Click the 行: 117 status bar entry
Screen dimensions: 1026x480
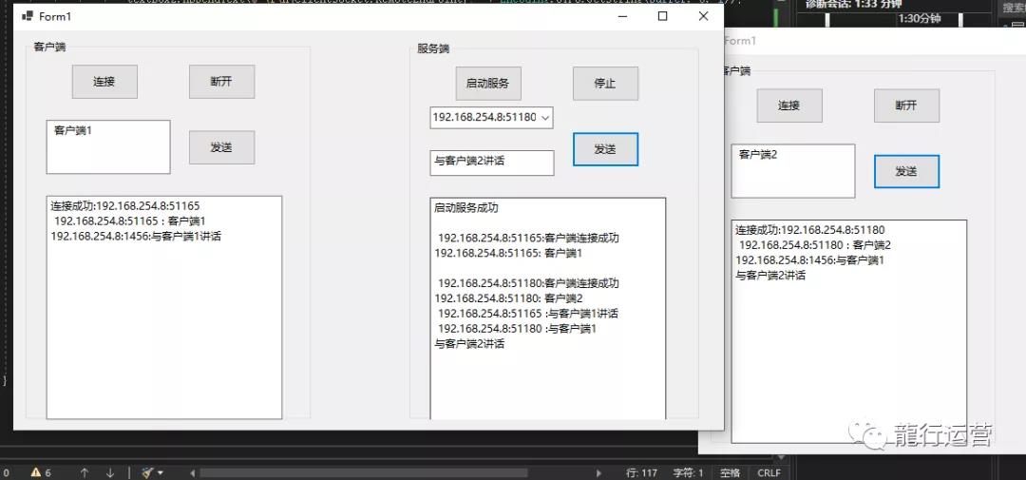click(x=641, y=472)
